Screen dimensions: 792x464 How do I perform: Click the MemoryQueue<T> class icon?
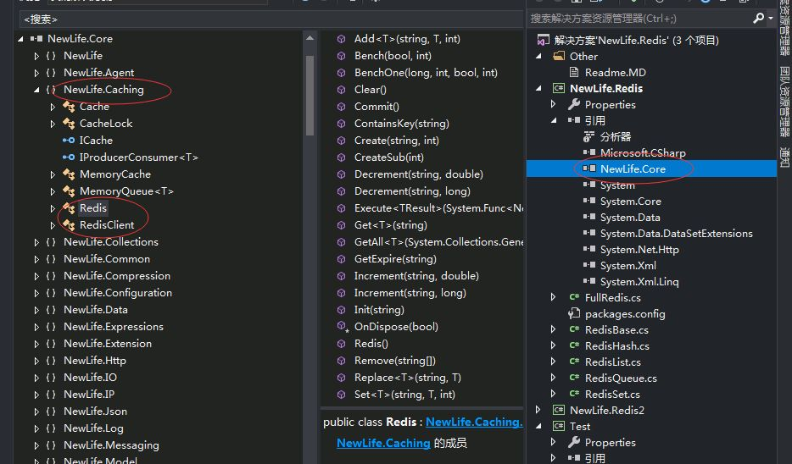[69, 191]
